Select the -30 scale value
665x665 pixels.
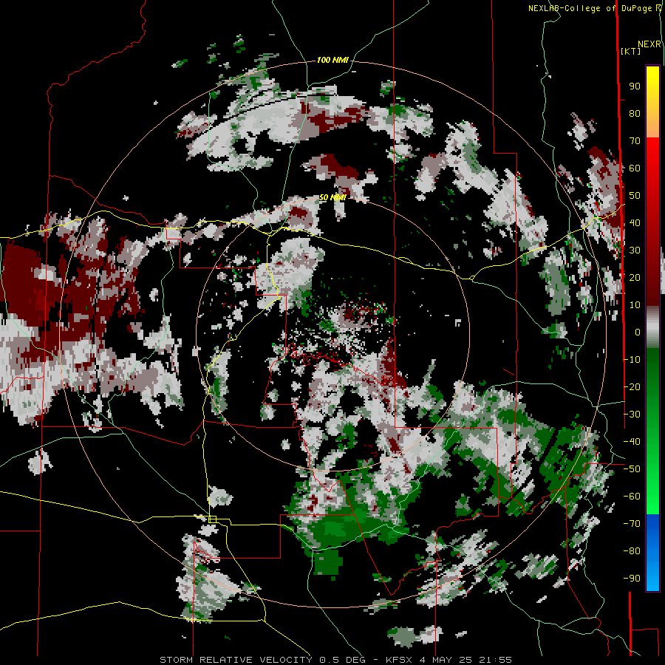[x=632, y=415]
